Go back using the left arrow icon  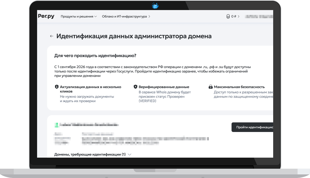[52, 36]
